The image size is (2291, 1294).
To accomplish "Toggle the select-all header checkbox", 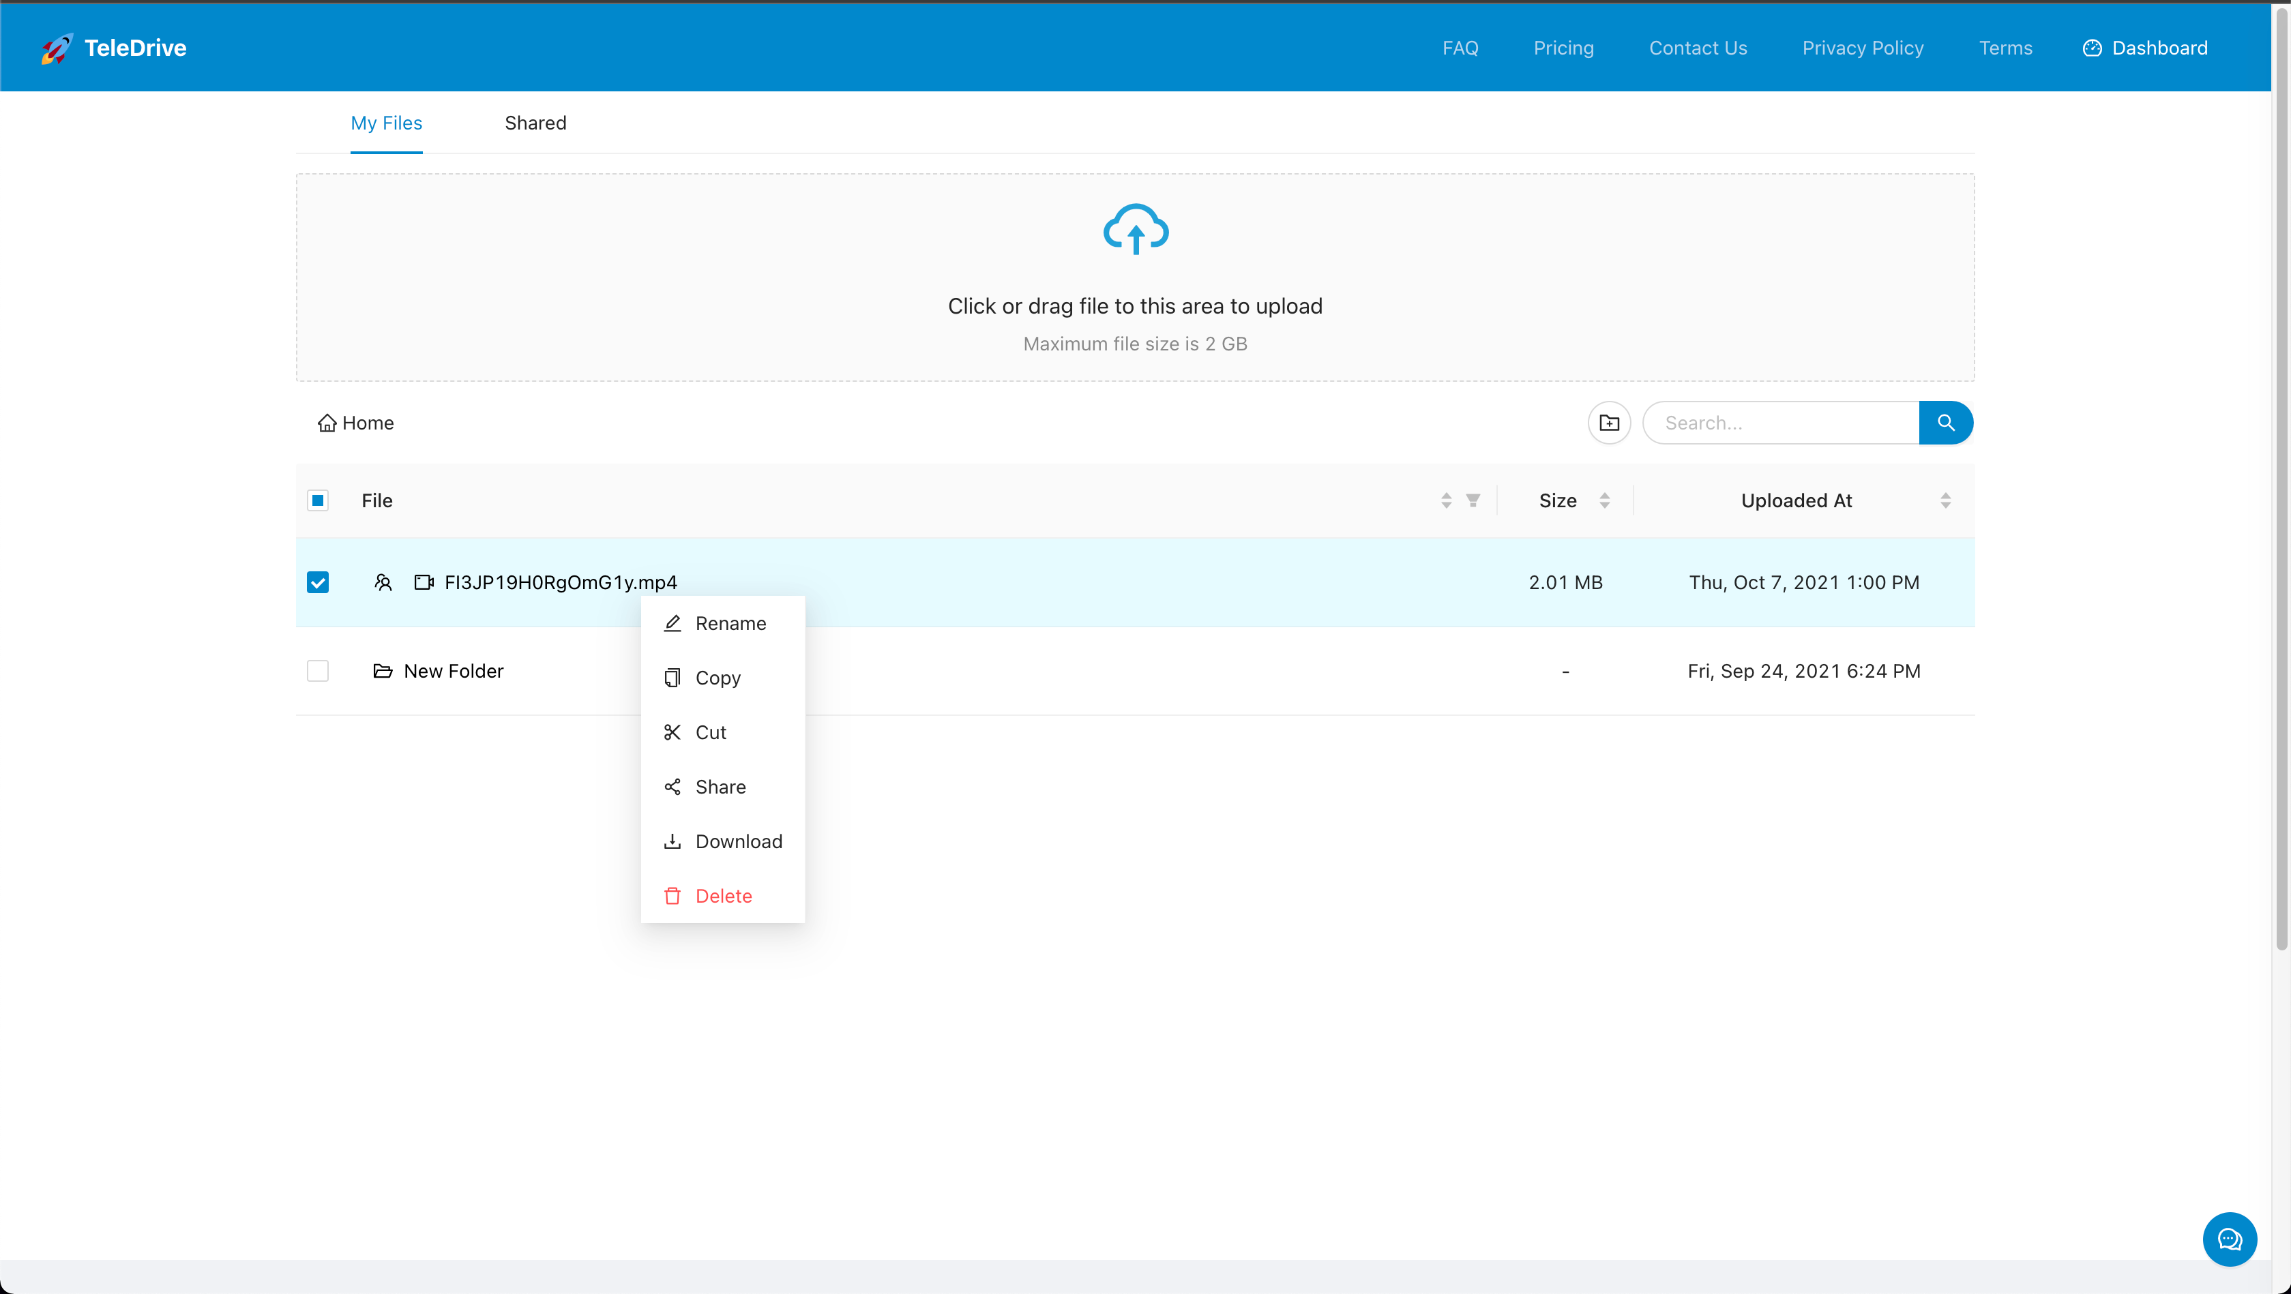I will coord(318,500).
